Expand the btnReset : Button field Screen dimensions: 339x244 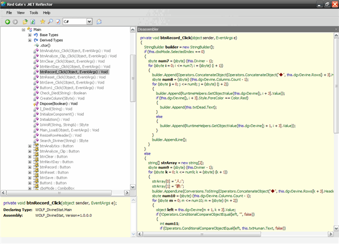click(x=30, y=172)
